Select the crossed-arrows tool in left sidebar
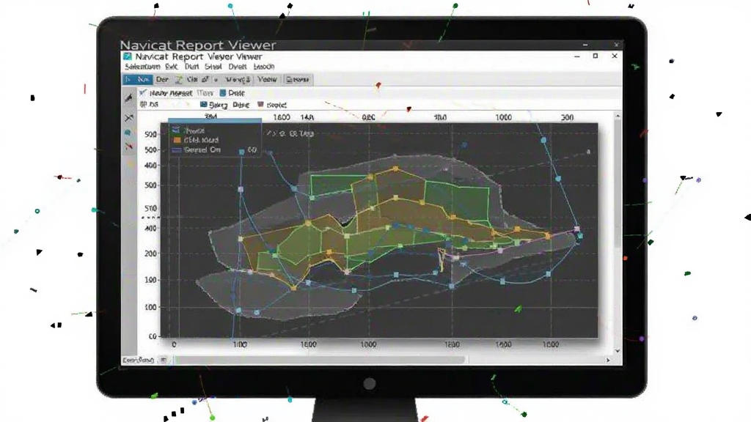Screen dimensions: 751x422 tap(129, 118)
